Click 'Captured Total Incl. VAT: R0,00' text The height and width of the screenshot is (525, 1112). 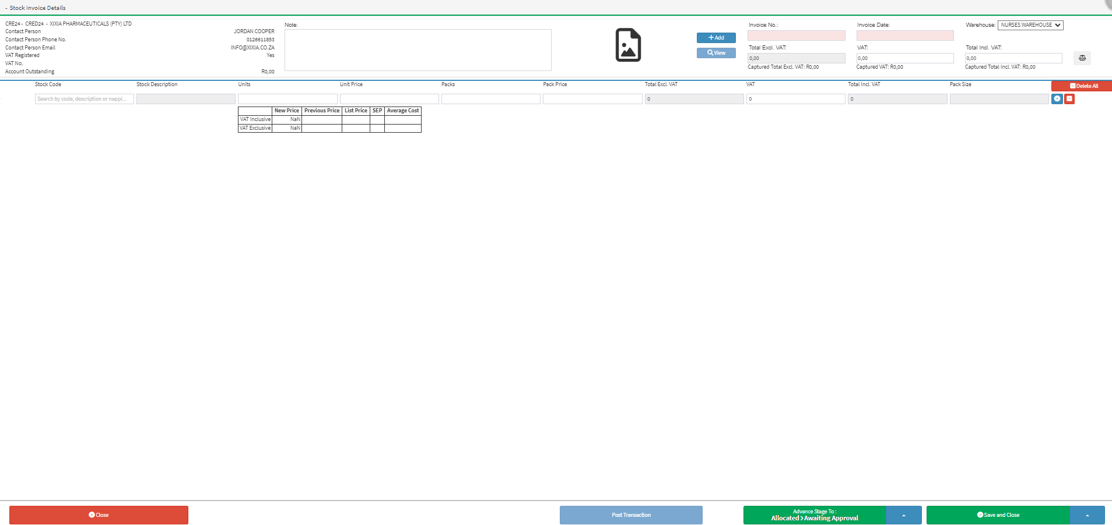[x=1000, y=67]
